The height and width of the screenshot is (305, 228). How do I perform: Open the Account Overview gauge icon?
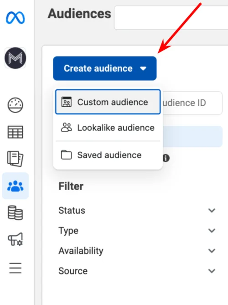(16, 105)
